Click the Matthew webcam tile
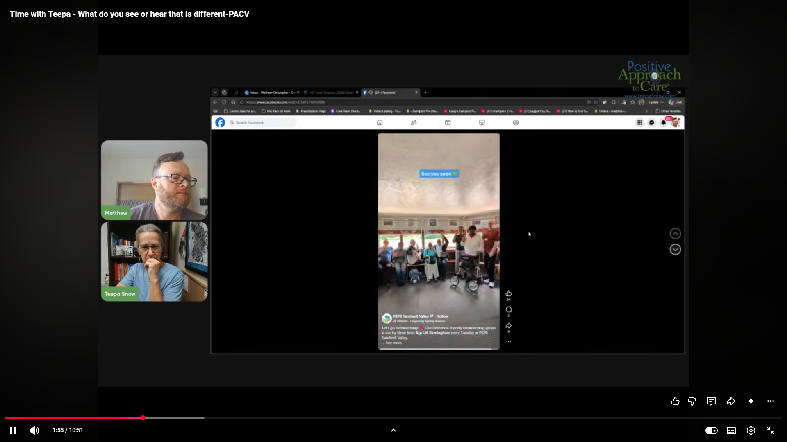 pyautogui.click(x=154, y=180)
